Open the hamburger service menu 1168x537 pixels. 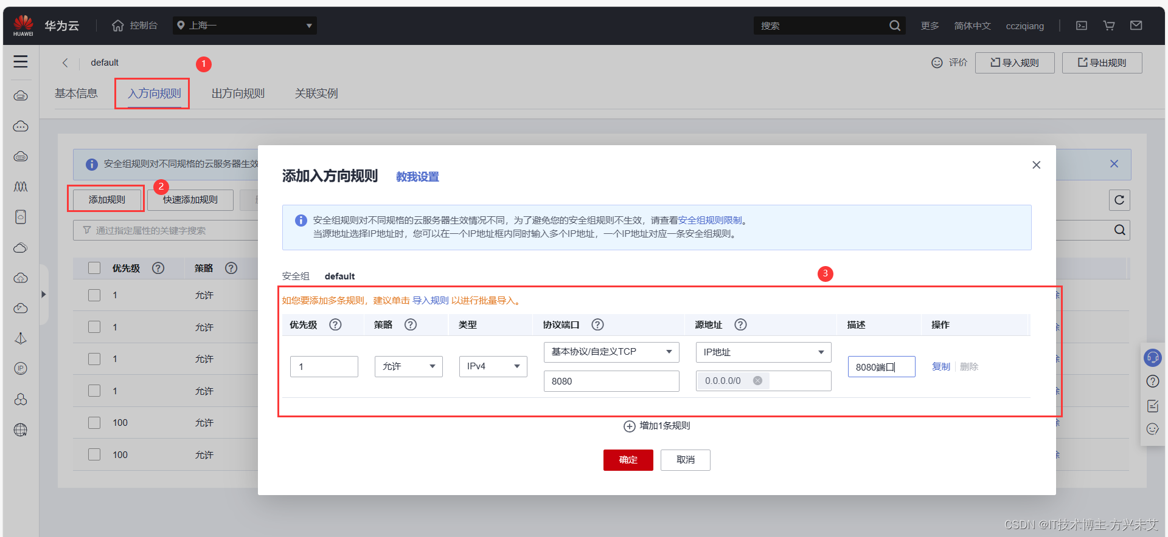(21, 61)
